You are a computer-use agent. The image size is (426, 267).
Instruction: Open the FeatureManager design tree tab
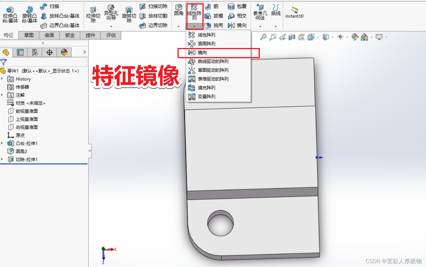(6, 52)
